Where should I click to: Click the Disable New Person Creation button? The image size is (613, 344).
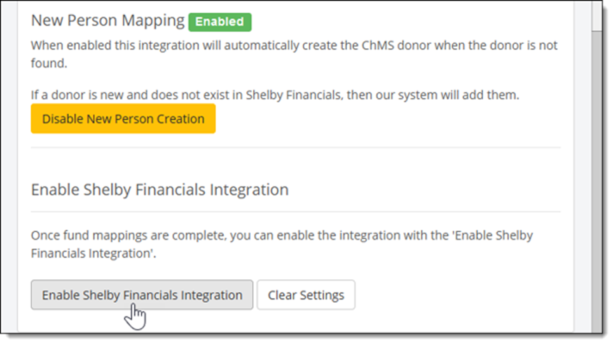pos(123,119)
